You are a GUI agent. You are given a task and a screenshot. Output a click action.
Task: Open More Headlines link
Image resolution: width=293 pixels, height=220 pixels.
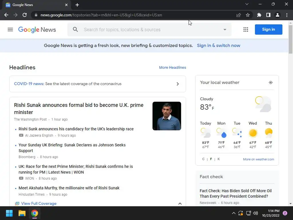[173, 68]
